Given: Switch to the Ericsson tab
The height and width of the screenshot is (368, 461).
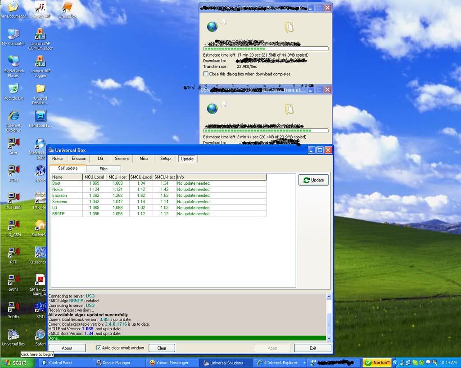Looking at the screenshot, I should (79, 159).
